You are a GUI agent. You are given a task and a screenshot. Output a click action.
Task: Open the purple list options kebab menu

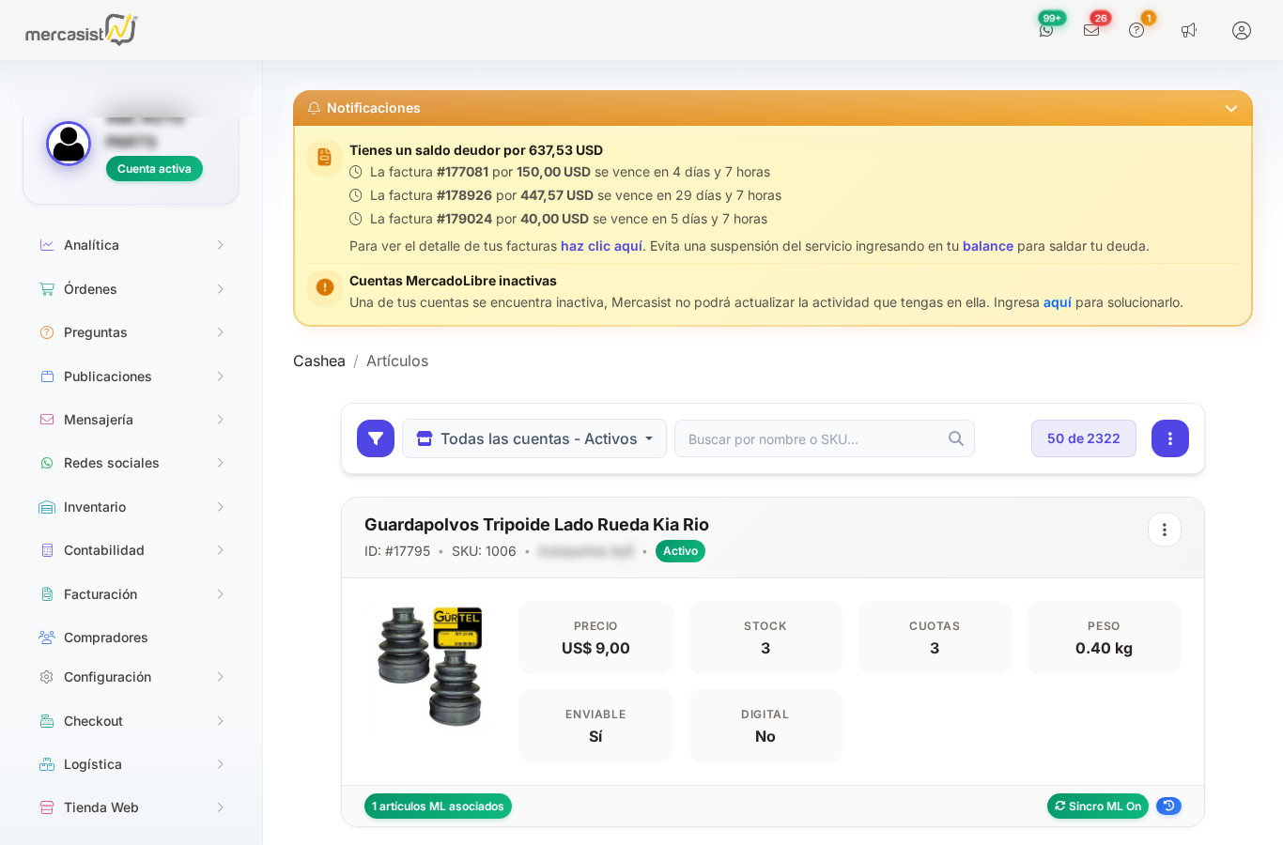[x=1170, y=438]
